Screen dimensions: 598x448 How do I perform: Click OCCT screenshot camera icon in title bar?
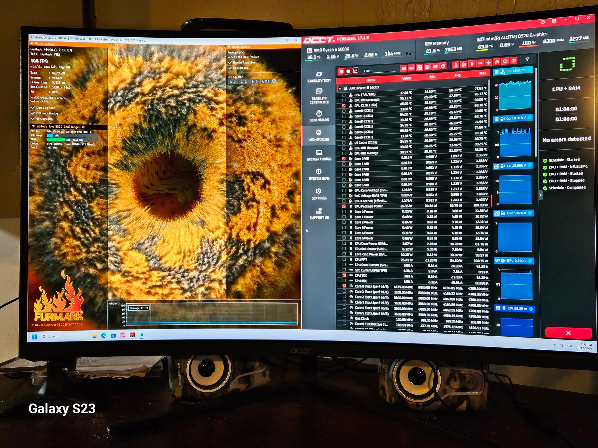pyautogui.click(x=554, y=21)
